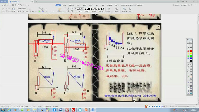This screenshot has width=199, height=112.
Task: Switch to the 插入 ribbon tab
Action: pos(65,5)
